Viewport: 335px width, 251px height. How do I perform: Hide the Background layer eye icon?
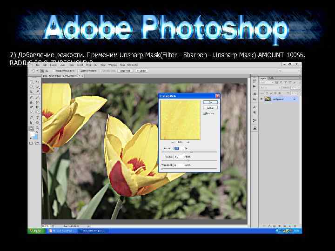[x=261, y=99]
